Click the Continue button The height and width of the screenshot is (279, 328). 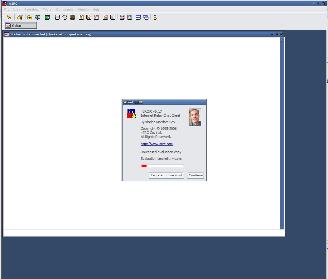click(195, 175)
